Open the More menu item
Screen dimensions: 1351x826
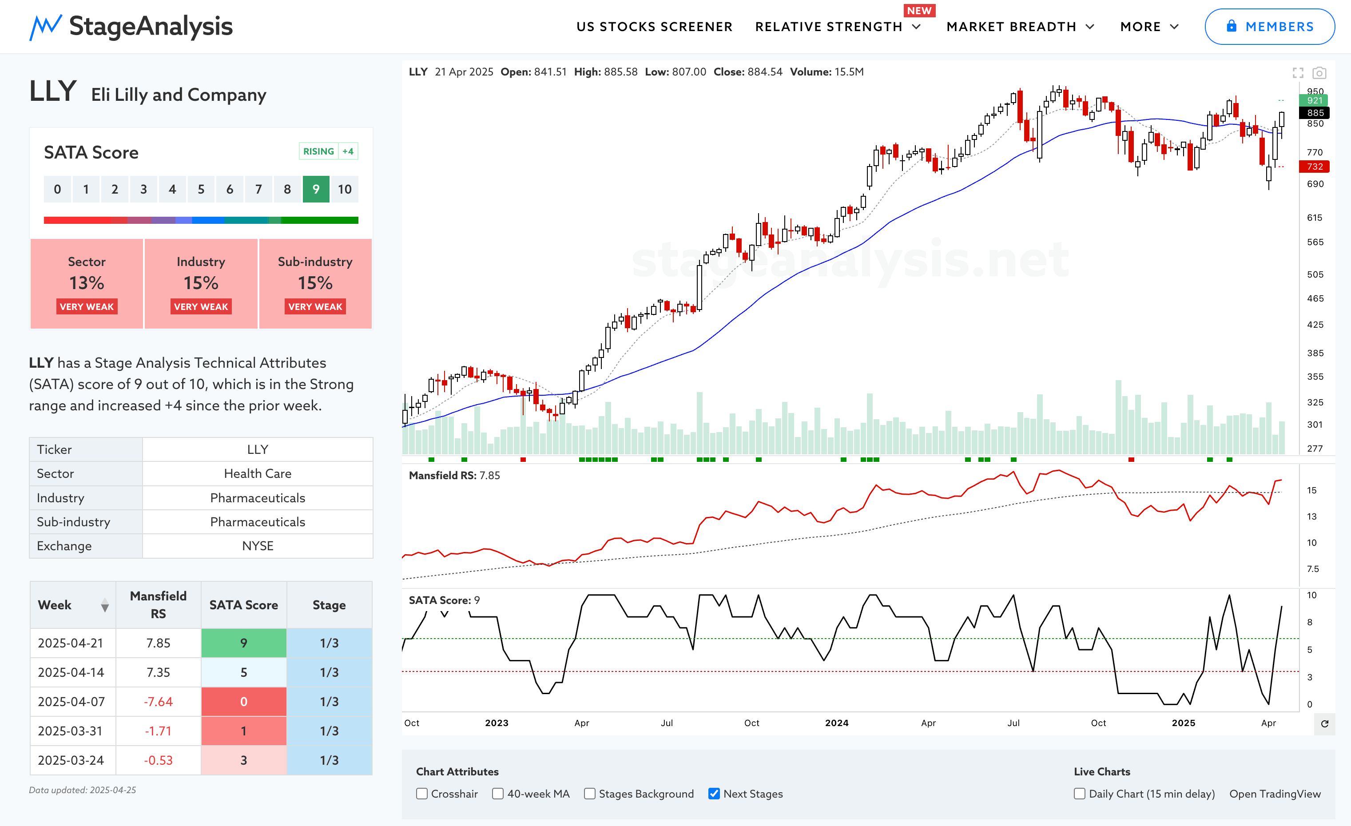click(x=1140, y=27)
